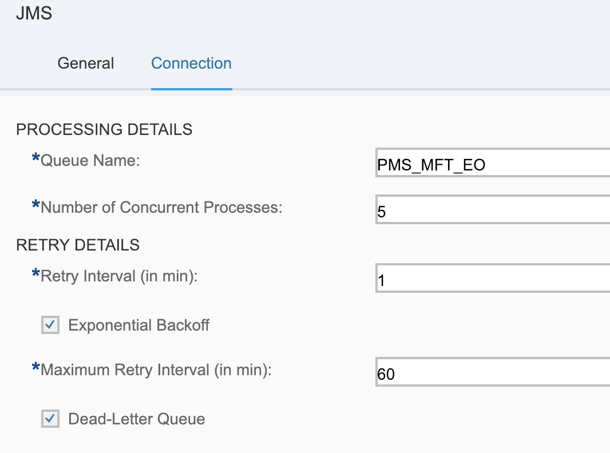This screenshot has height=453, width=610.
Task: Click the 'Maximum Retry Interval (in min):' label
Action: point(156,370)
